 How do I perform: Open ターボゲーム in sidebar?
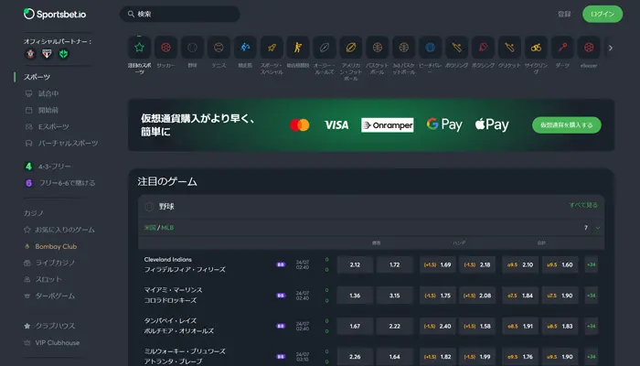(x=49, y=296)
